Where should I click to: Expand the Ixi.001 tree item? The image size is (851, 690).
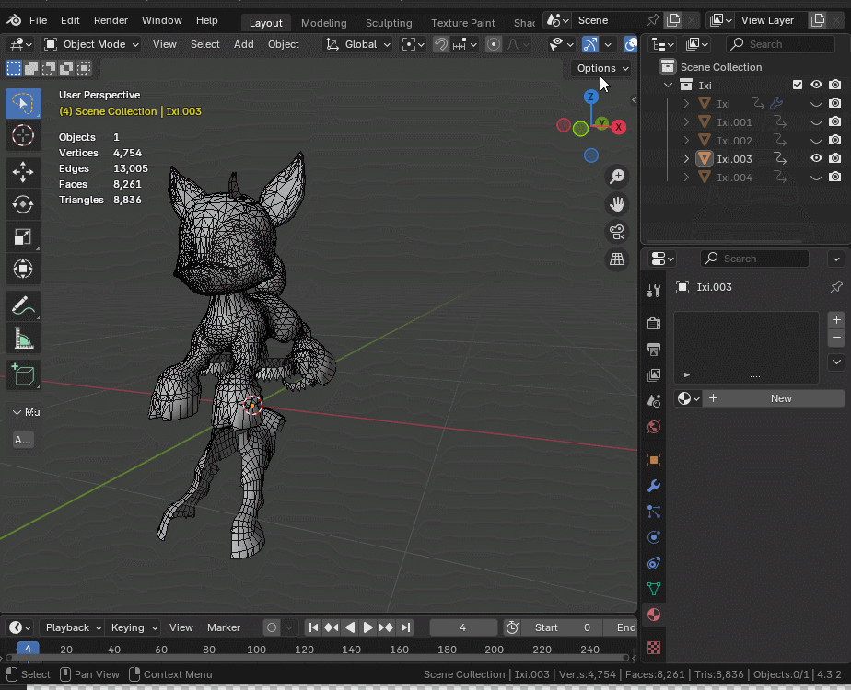coord(686,121)
